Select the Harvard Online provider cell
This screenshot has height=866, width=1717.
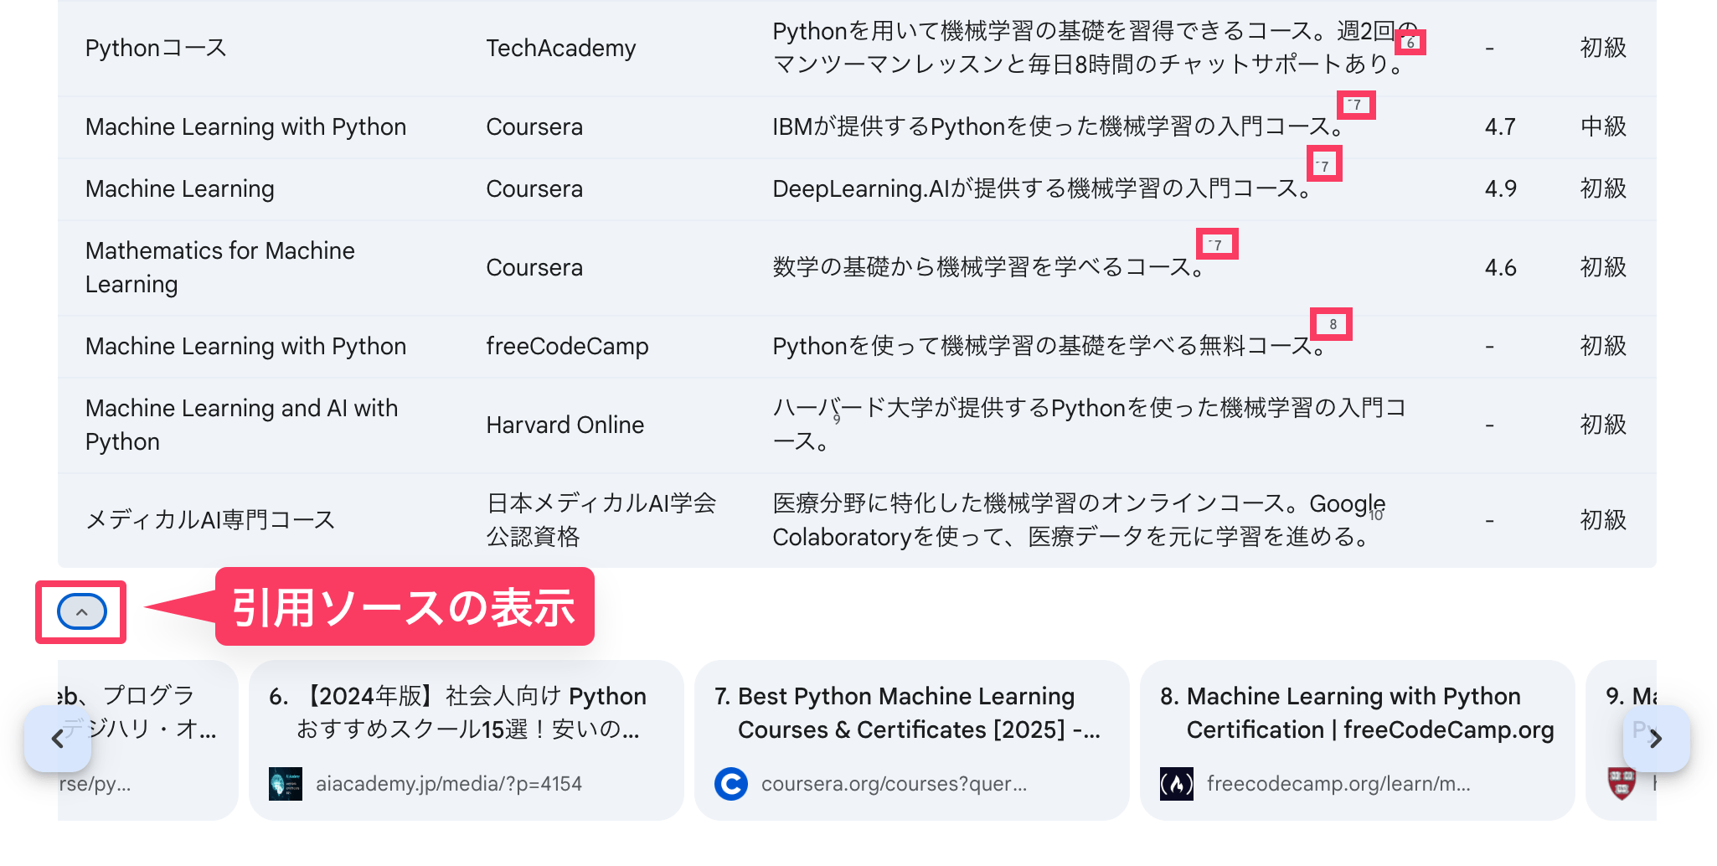tap(565, 425)
